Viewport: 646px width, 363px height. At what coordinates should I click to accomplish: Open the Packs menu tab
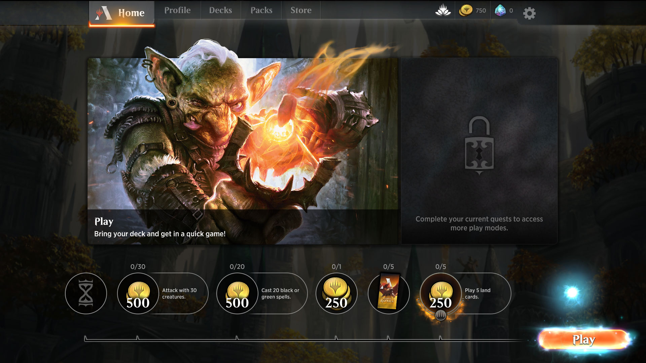coord(260,10)
